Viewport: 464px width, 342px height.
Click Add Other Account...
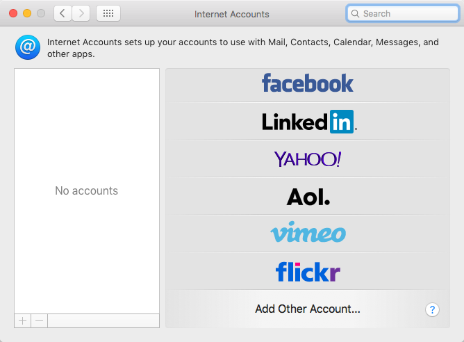pyautogui.click(x=307, y=309)
